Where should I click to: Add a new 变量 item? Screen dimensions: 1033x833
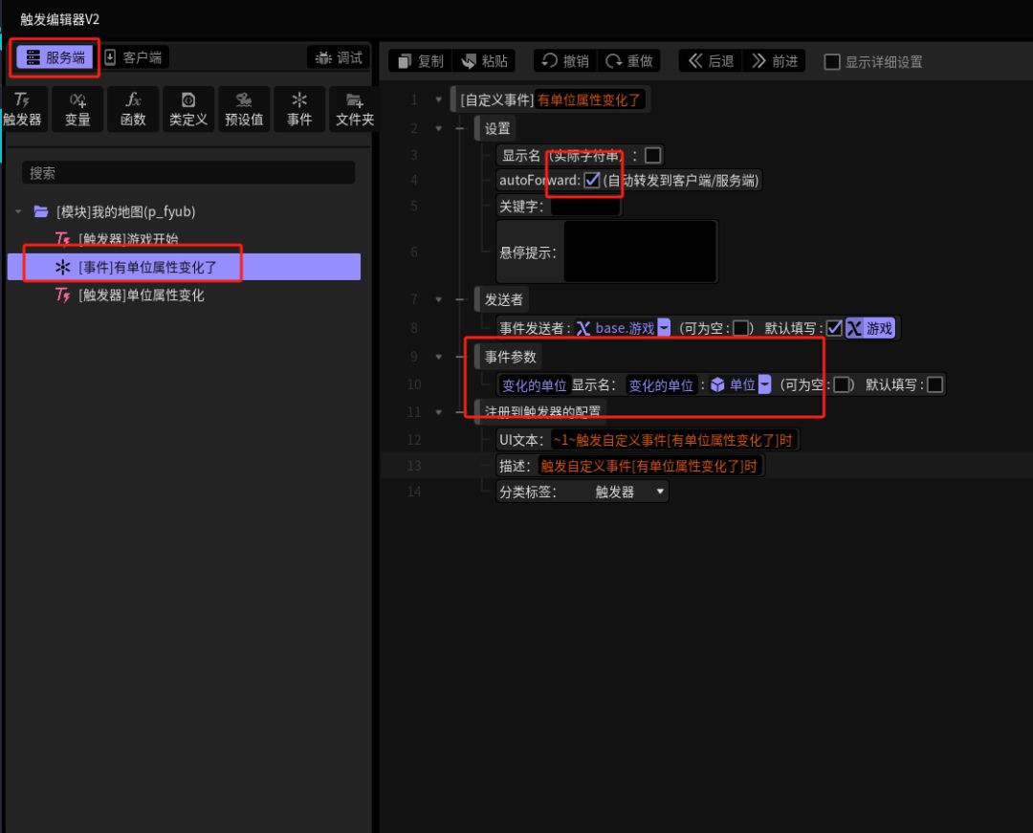click(x=77, y=109)
